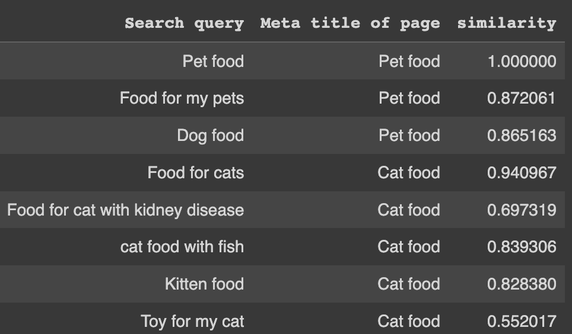Click the "Search query" column header
Screen dimensions: 572x334
point(184,24)
